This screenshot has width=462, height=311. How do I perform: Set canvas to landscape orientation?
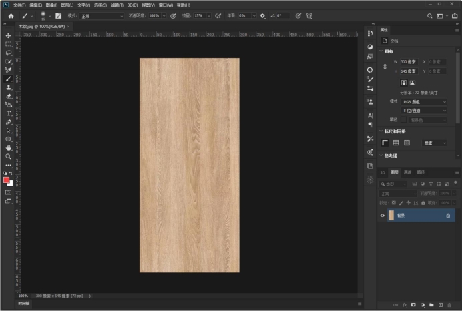(413, 83)
